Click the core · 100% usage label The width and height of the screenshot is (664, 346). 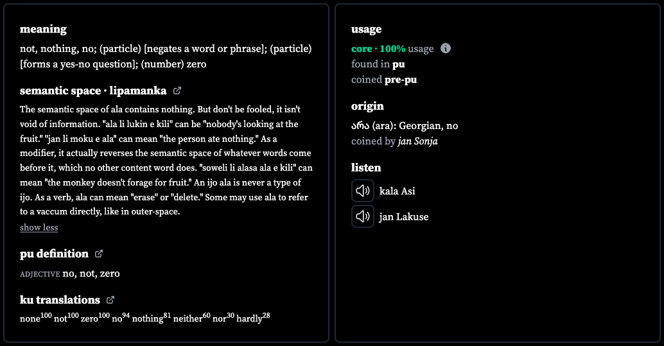tap(392, 49)
